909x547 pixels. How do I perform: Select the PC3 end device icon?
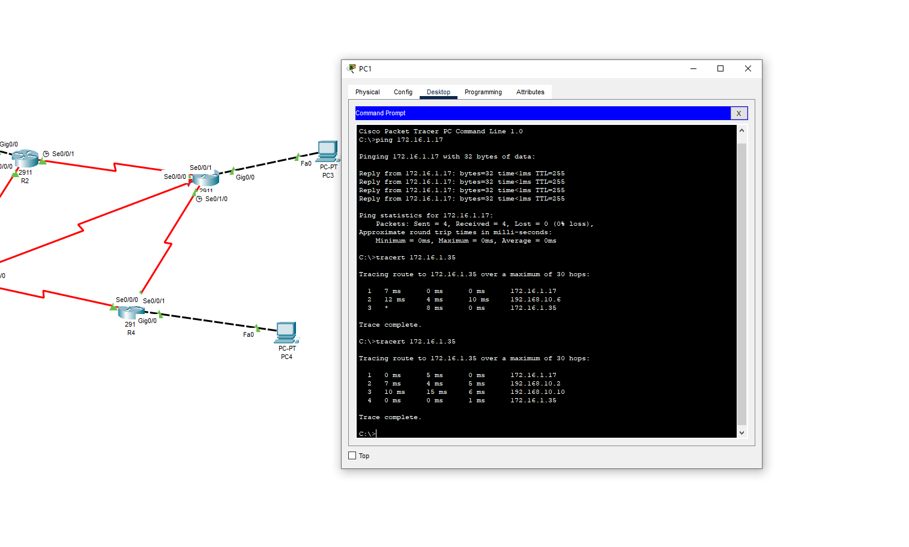327,153
